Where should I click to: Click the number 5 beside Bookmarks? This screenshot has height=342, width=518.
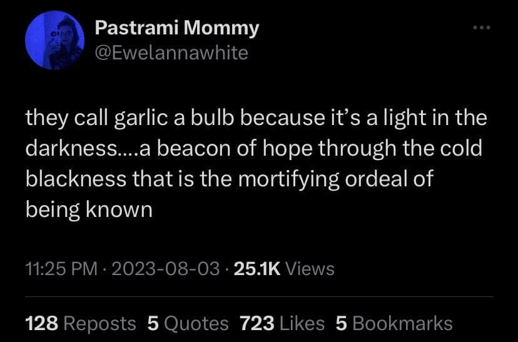[341, 323]
